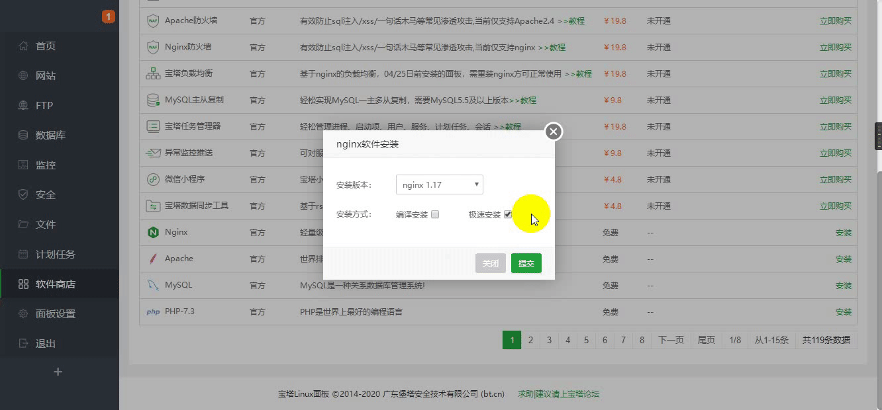The image size is (882, 410).
Task: Click 安装 link for Apache row
Action: 844,259
